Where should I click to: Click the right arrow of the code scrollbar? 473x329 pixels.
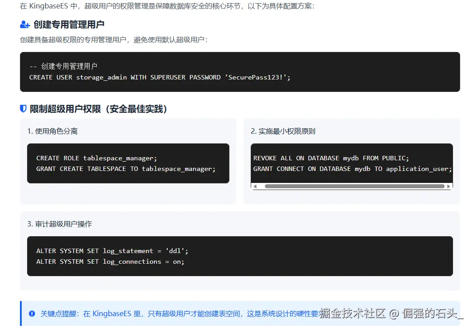(x=449, y=186)
